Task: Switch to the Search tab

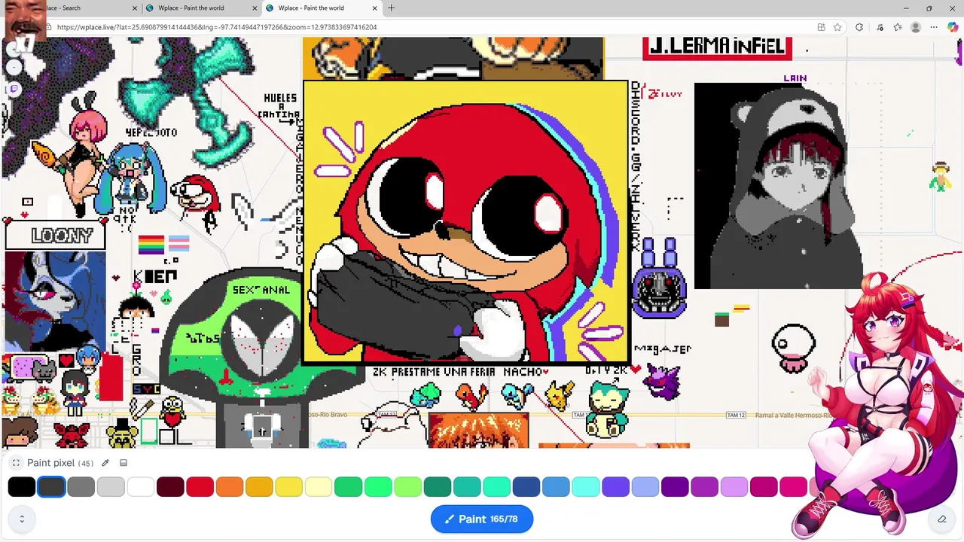Action: tap(72, 8)
